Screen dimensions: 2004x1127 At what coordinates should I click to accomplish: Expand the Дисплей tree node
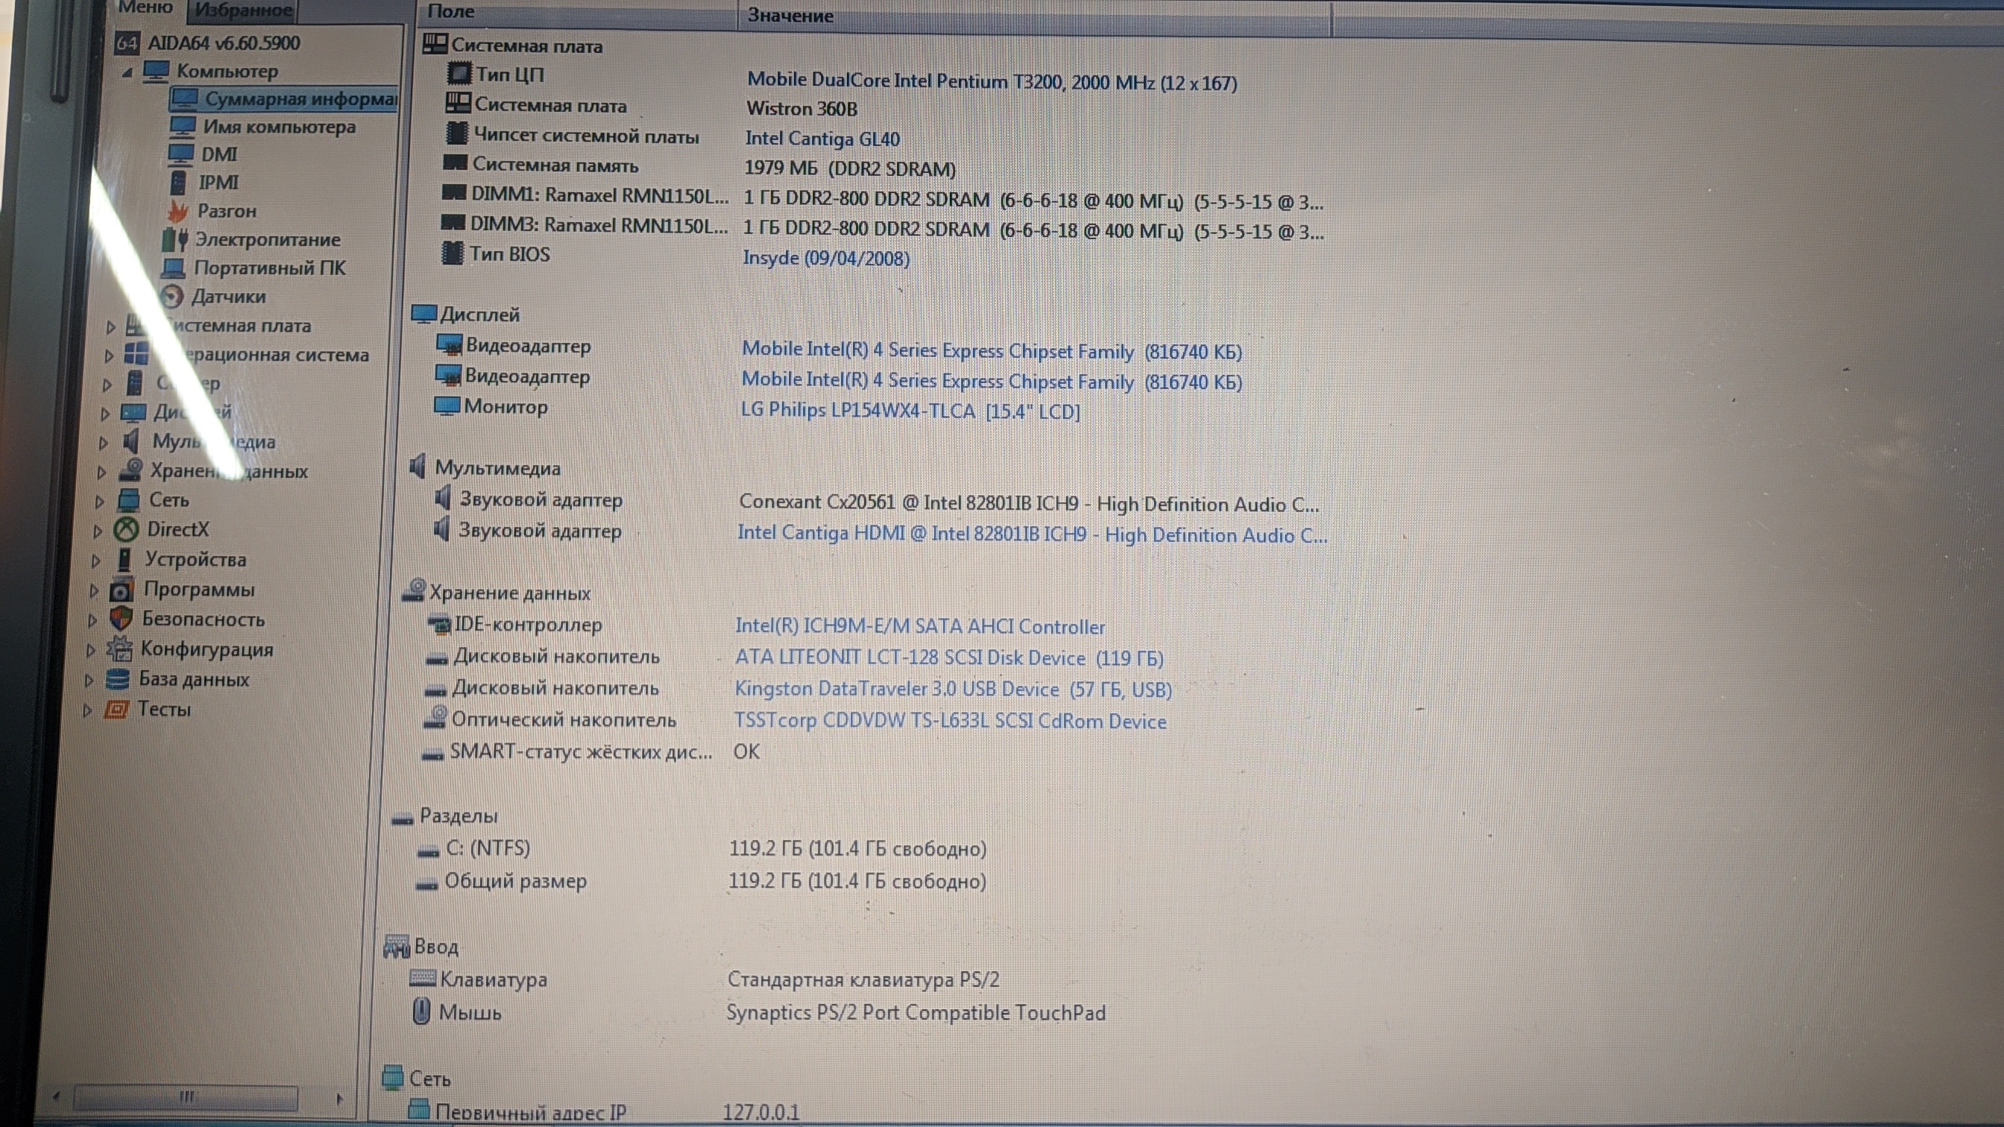(x=105, y=414)
